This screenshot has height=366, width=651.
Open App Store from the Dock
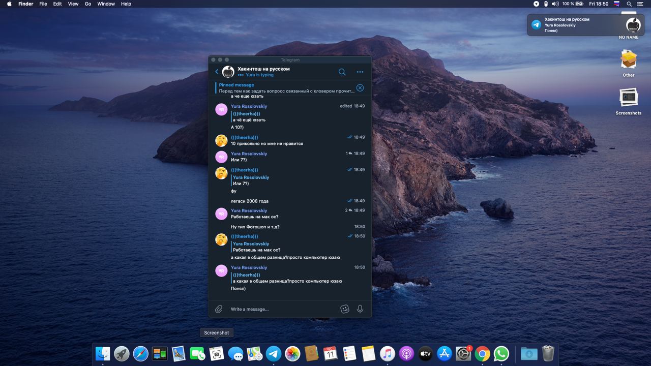pos(445,353)
